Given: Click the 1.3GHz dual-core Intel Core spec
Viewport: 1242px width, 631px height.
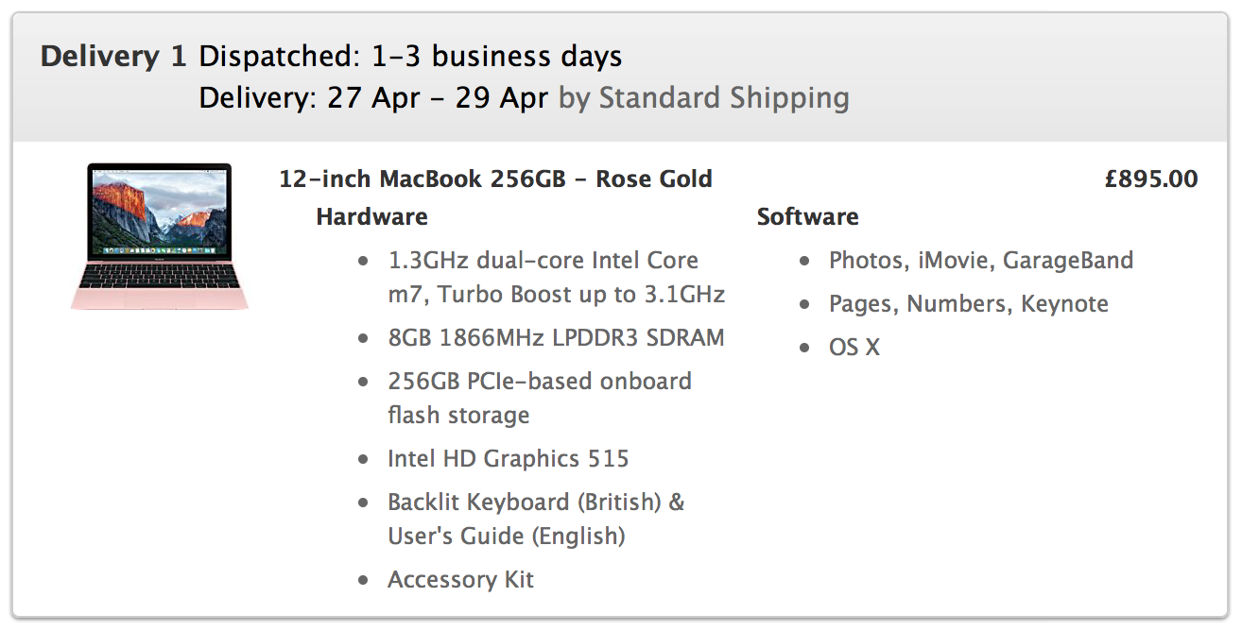Looking at the screenshot, I should point(543,260).
